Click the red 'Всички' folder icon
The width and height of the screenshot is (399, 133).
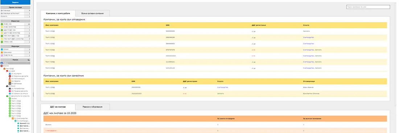(x=2, y=66)
